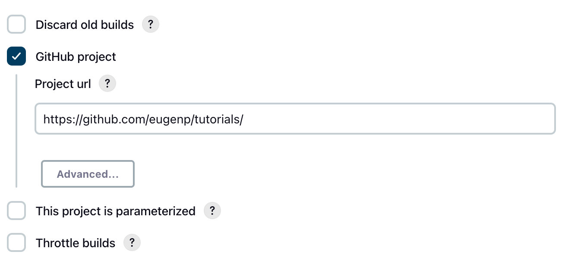View help for This project is parameterized
This screenshot has width=565, height=261.
coord(212,211)
